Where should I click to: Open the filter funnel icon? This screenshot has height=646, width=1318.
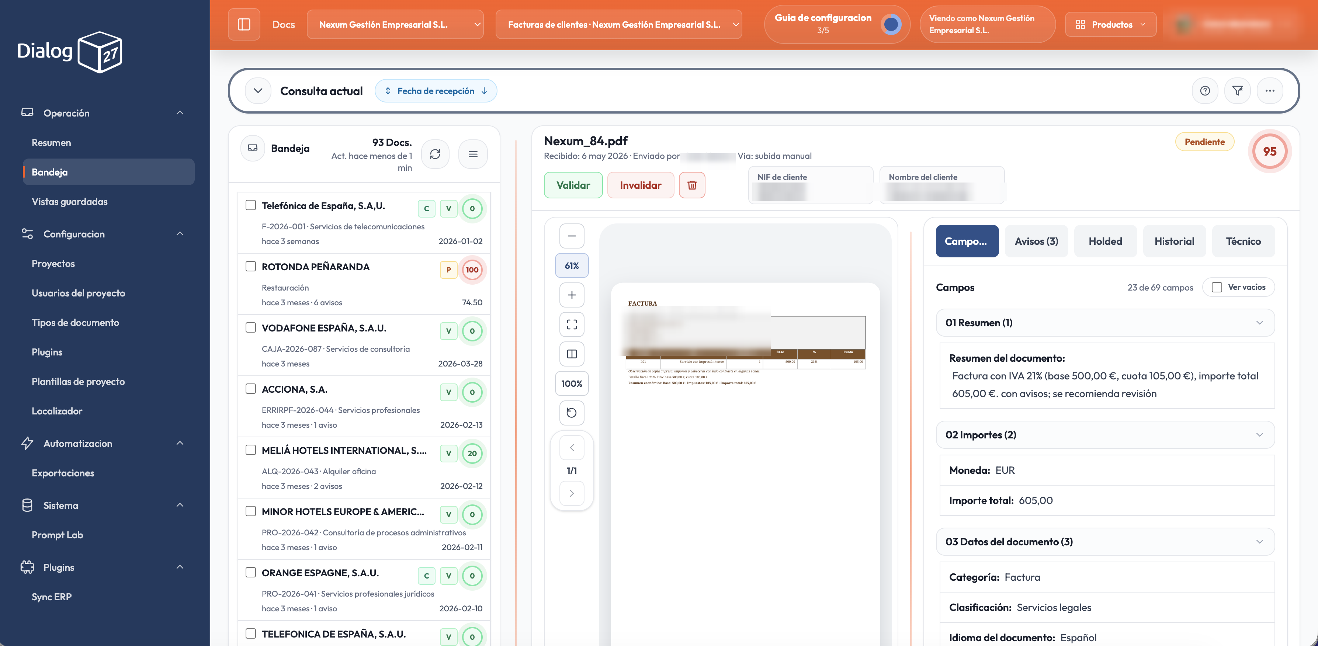[x=1238, y=91]
